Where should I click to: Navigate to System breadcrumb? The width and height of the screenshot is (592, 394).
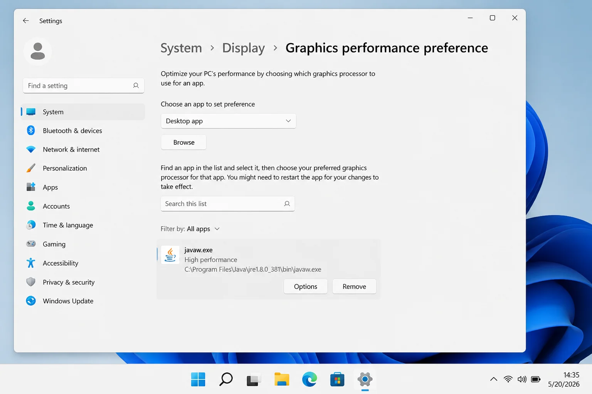[x=181, y=48]
